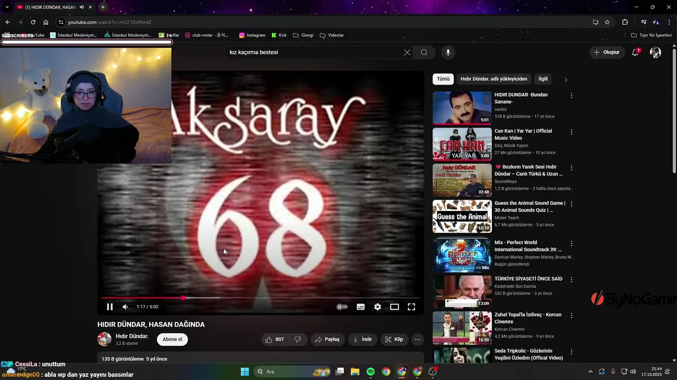This screenshot has width=677, height=380.
Task: Start voice search with the microphone
Action: (x=448, y=52)
